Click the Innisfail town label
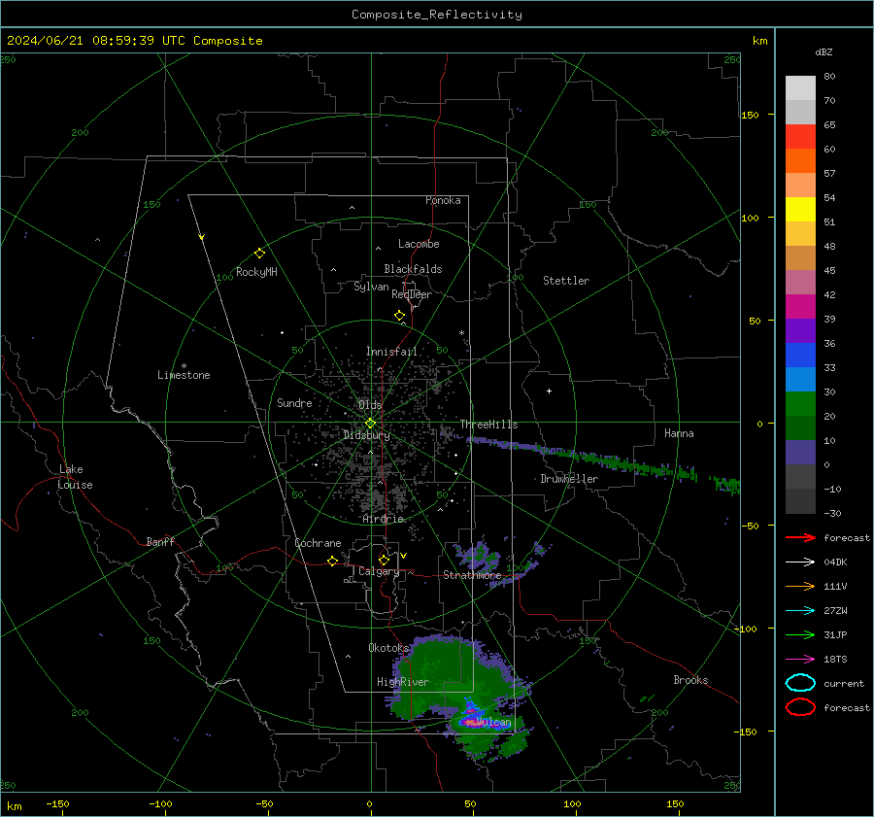This screenshot has width=874, height=817. (391, 352)
